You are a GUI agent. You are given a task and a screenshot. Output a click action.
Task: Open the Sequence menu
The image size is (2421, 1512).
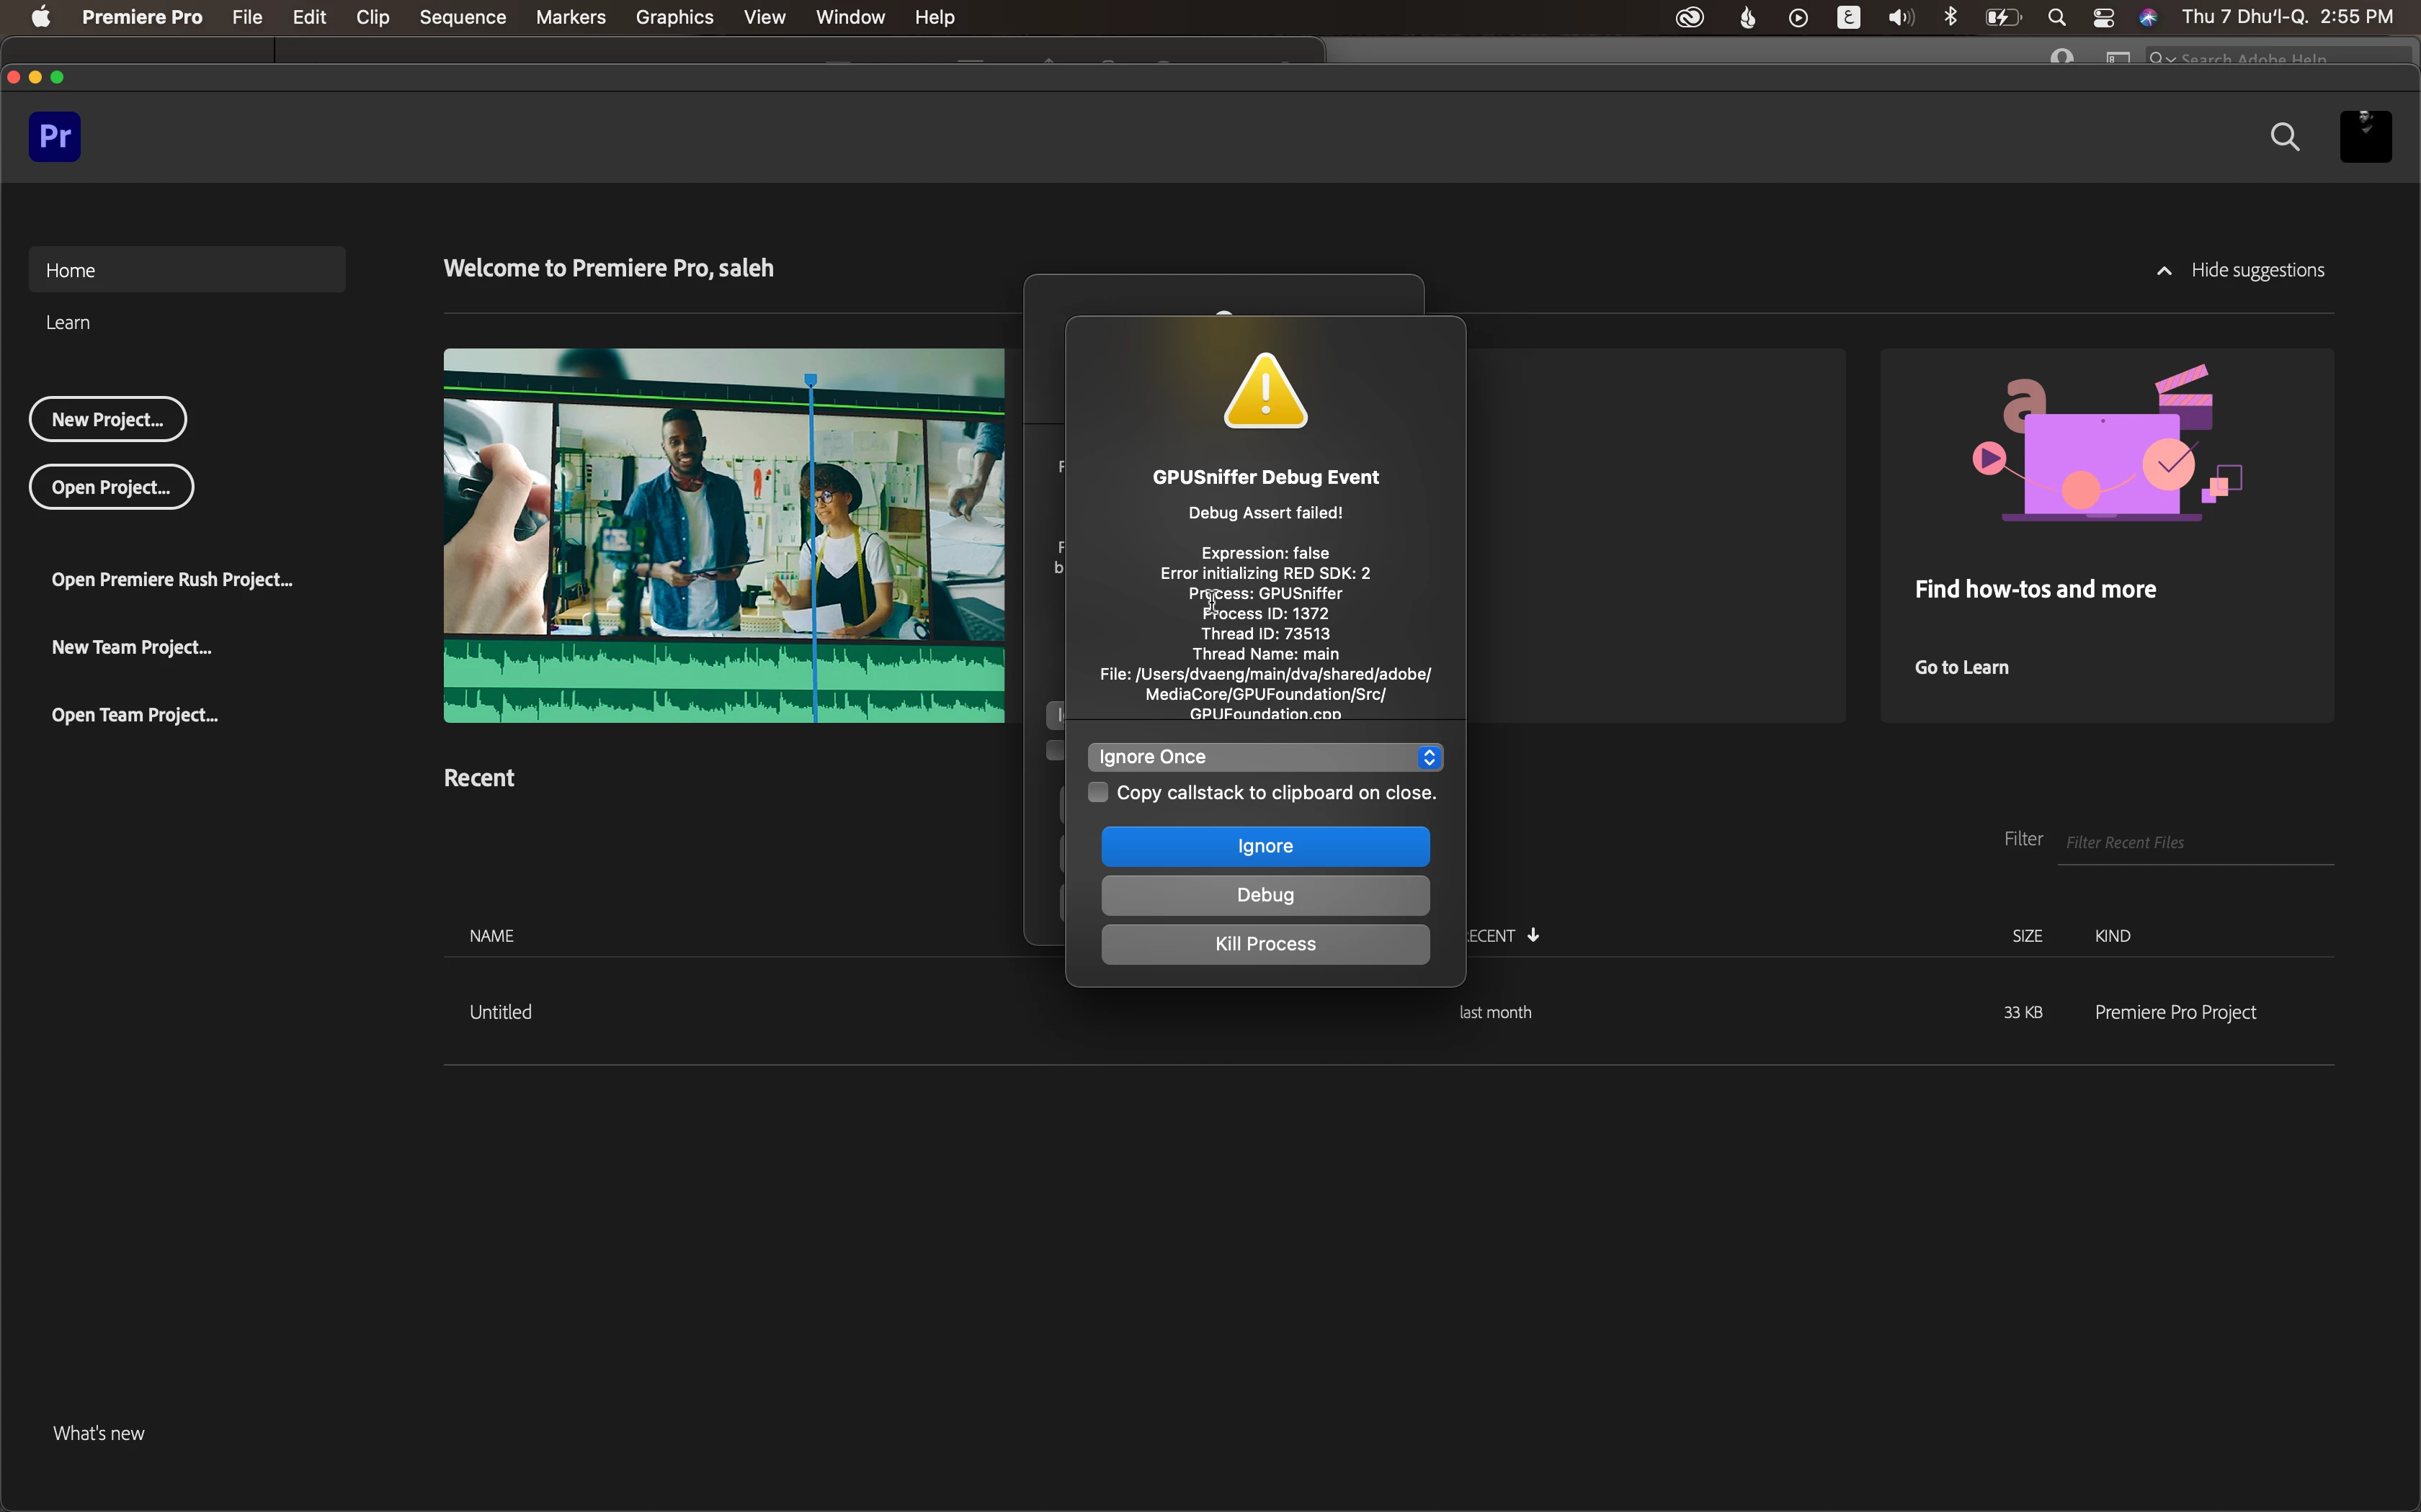[462, 17]
